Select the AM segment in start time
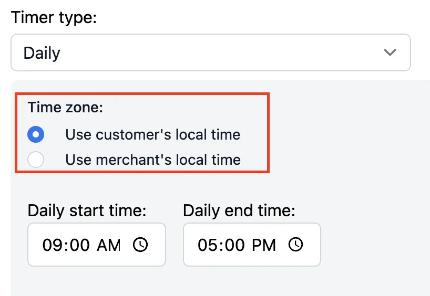Image resolution: width=430 pixels, height=296 pixels. [109, 245]
